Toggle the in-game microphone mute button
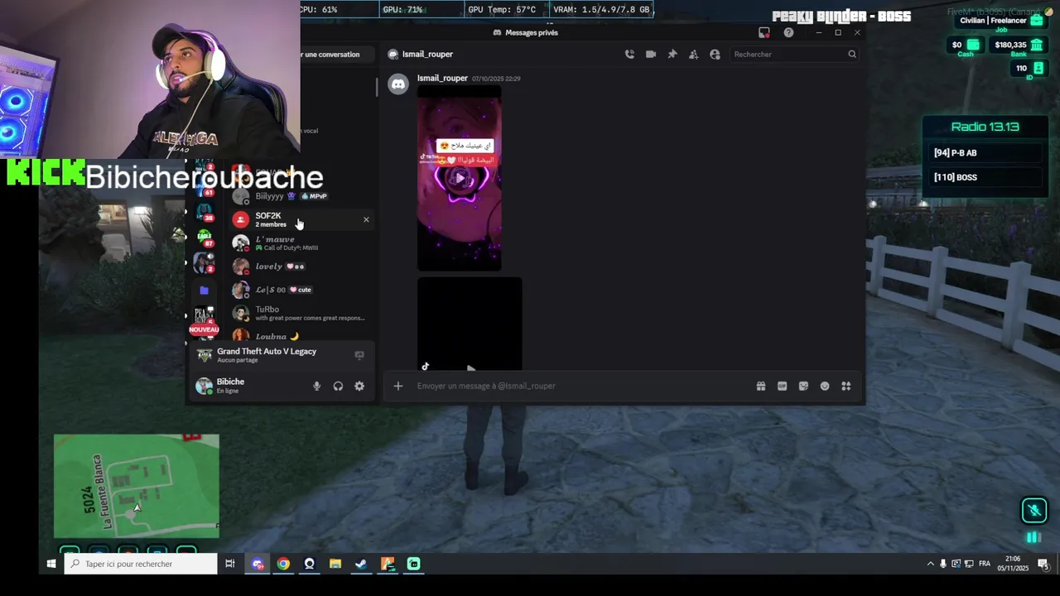Image resolution: width=1060 pixels, height=596 pixels. pyautogui.click(x=1034, y=510)
